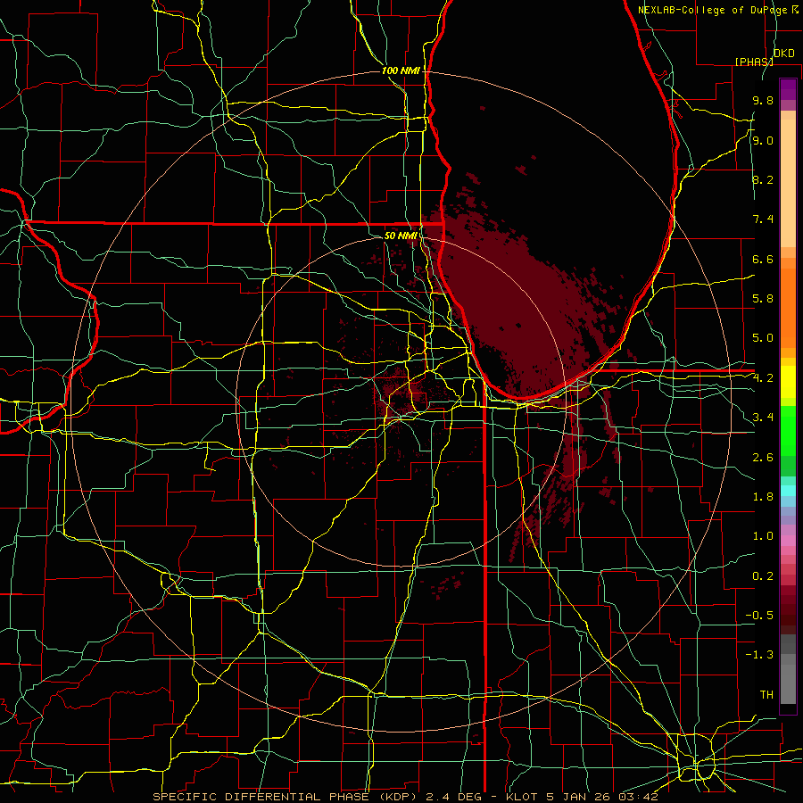Click the 1.8 scale value
This screenshot has width=803, height=803.
[763, 497]
